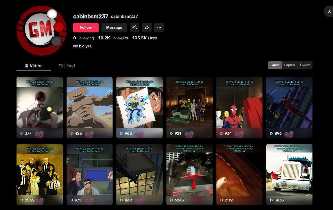Image resolution: width=333 pixels, height=210 pixels.
Task: Click the Liked tab's heart-slash icon
Action: click(x=61, y=66)
